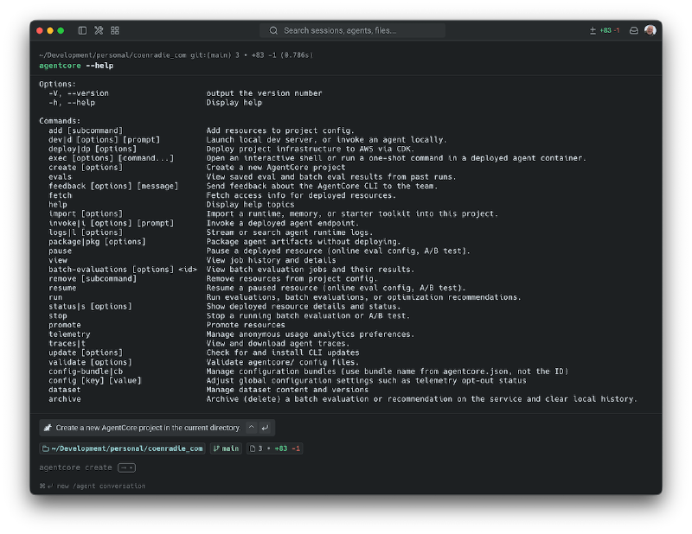Click the 'archive' command
This screenshot has height=534, width=692.
click(x=64, y=399)
